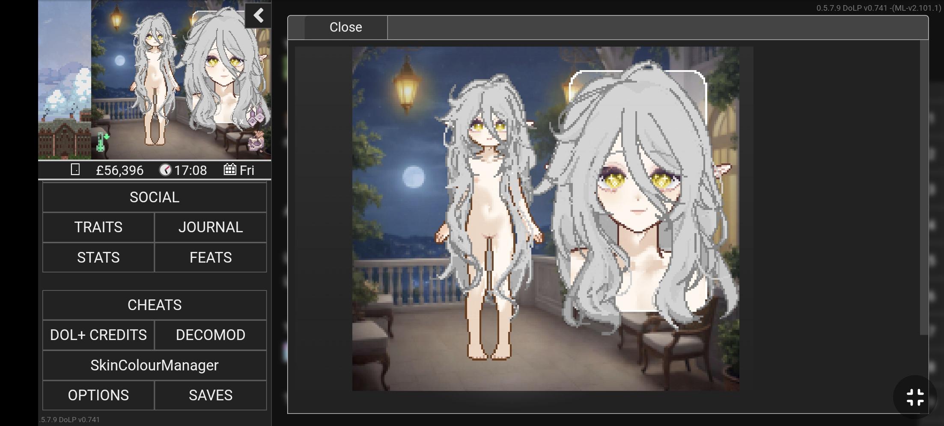The height and width of the screenshot is (426, 944).
Task: Open SkinColourManager
Action: click(154, 365)
